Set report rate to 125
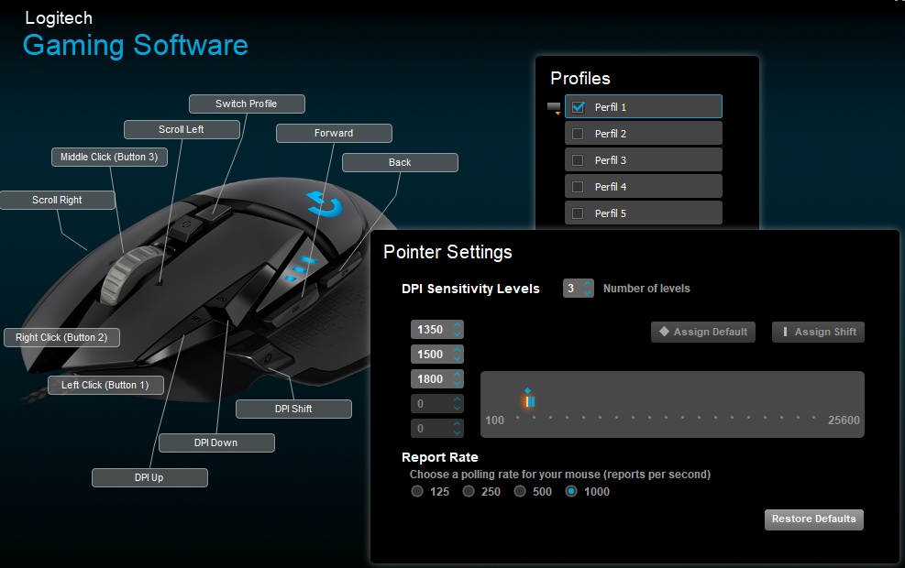 (x=417, y=491)
